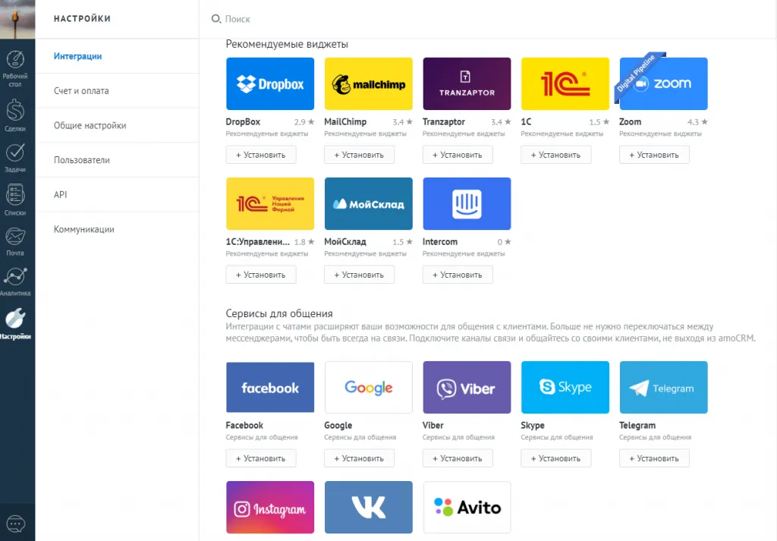Click the user avatar picture
Image resolution: width=777 pixels, height=541 pixels.
(x=17, y=19)
